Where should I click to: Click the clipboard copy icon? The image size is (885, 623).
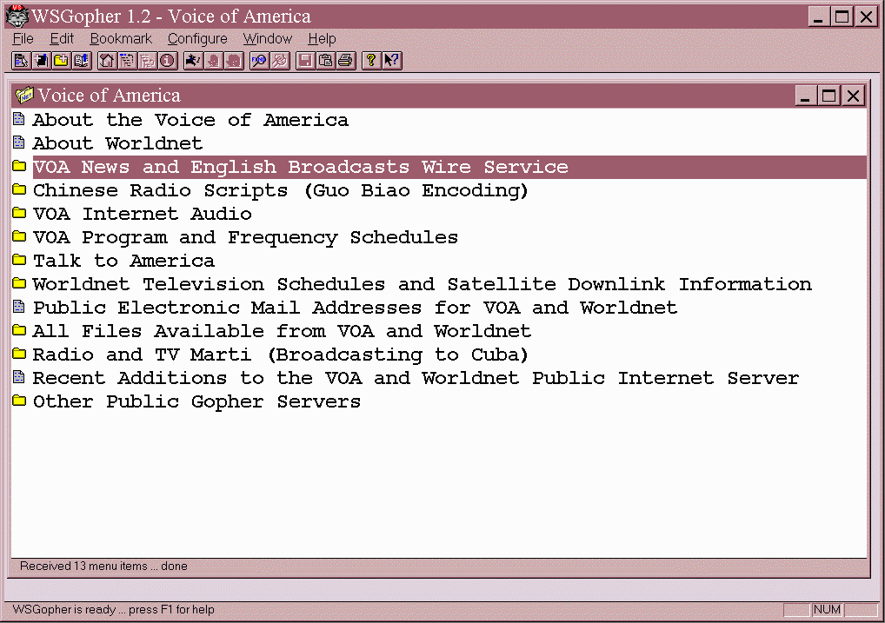(x=326, y=60)
